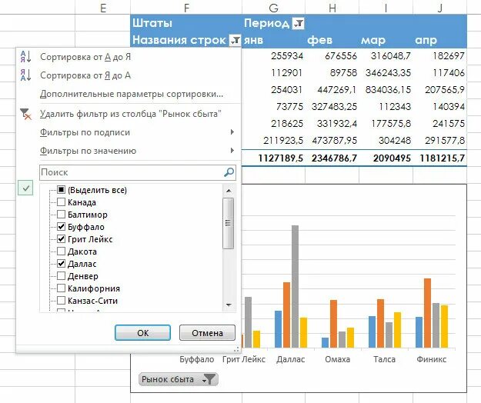Click the Финикс chart axis label
Image resolution: width=481 pixels, height=403 pixels.
[431, 359]
